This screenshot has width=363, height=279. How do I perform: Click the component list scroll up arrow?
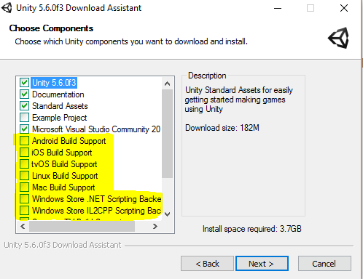(167, 84)
